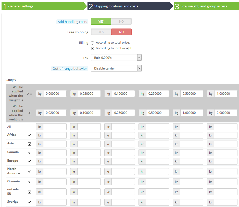Edit lower weight bound 0.020000 field
The image size is (239, 207).
[x=89, y=94]
